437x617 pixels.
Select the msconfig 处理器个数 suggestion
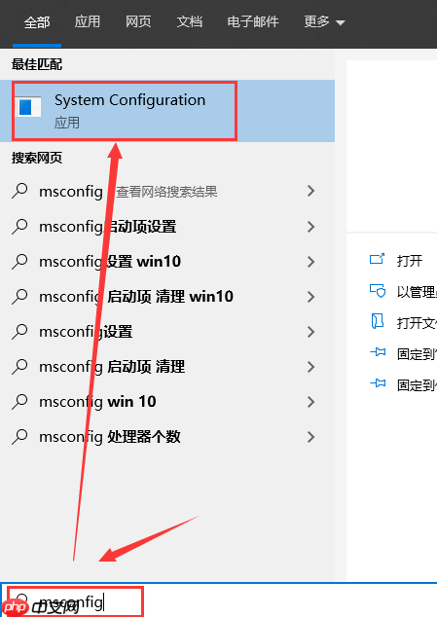[x=167, y=437]
